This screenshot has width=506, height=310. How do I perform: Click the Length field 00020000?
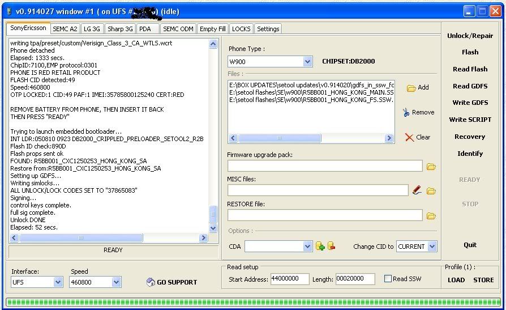[355, 279]
